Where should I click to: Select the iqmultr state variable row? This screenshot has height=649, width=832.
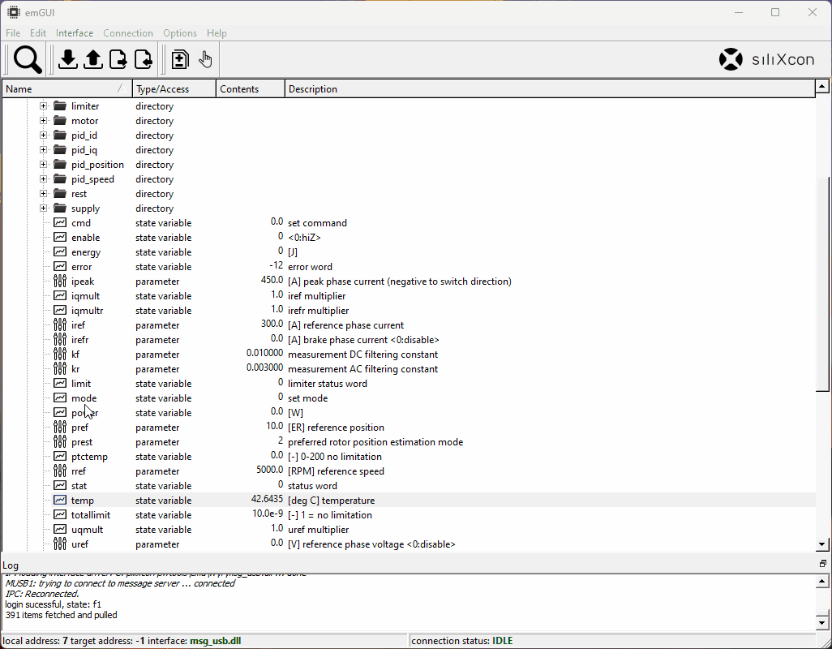pyautogui.click(x=433, y=311)
